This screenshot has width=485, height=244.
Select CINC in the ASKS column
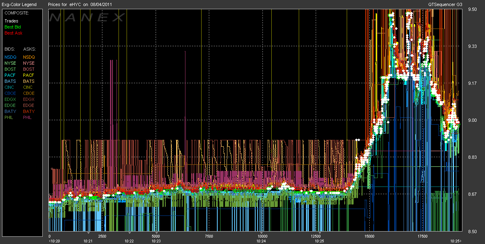coord(29,87)
